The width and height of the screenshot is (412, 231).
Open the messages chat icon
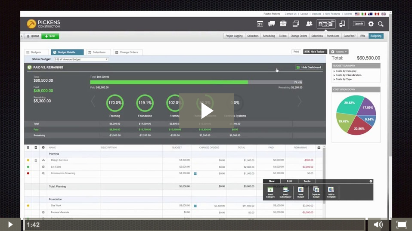pyautogui.click(x=271, y=24)
